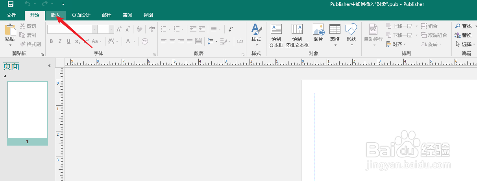Screen dimensions: 477x181
Task: Switch to the 插入 (Insert) tab
Action: point(55,15)
